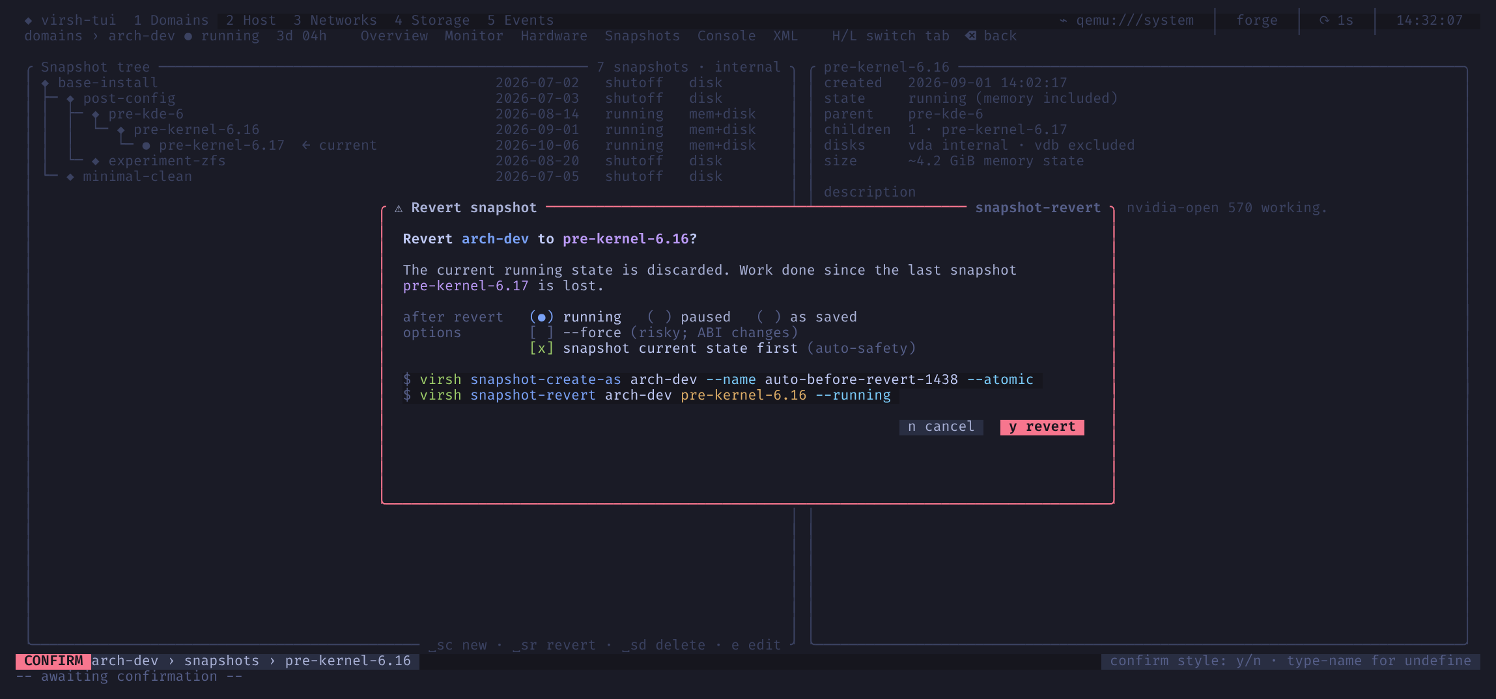
Task: Click the domains breadcrumb link
Action: pyautogui.click(x=53, y=36)
